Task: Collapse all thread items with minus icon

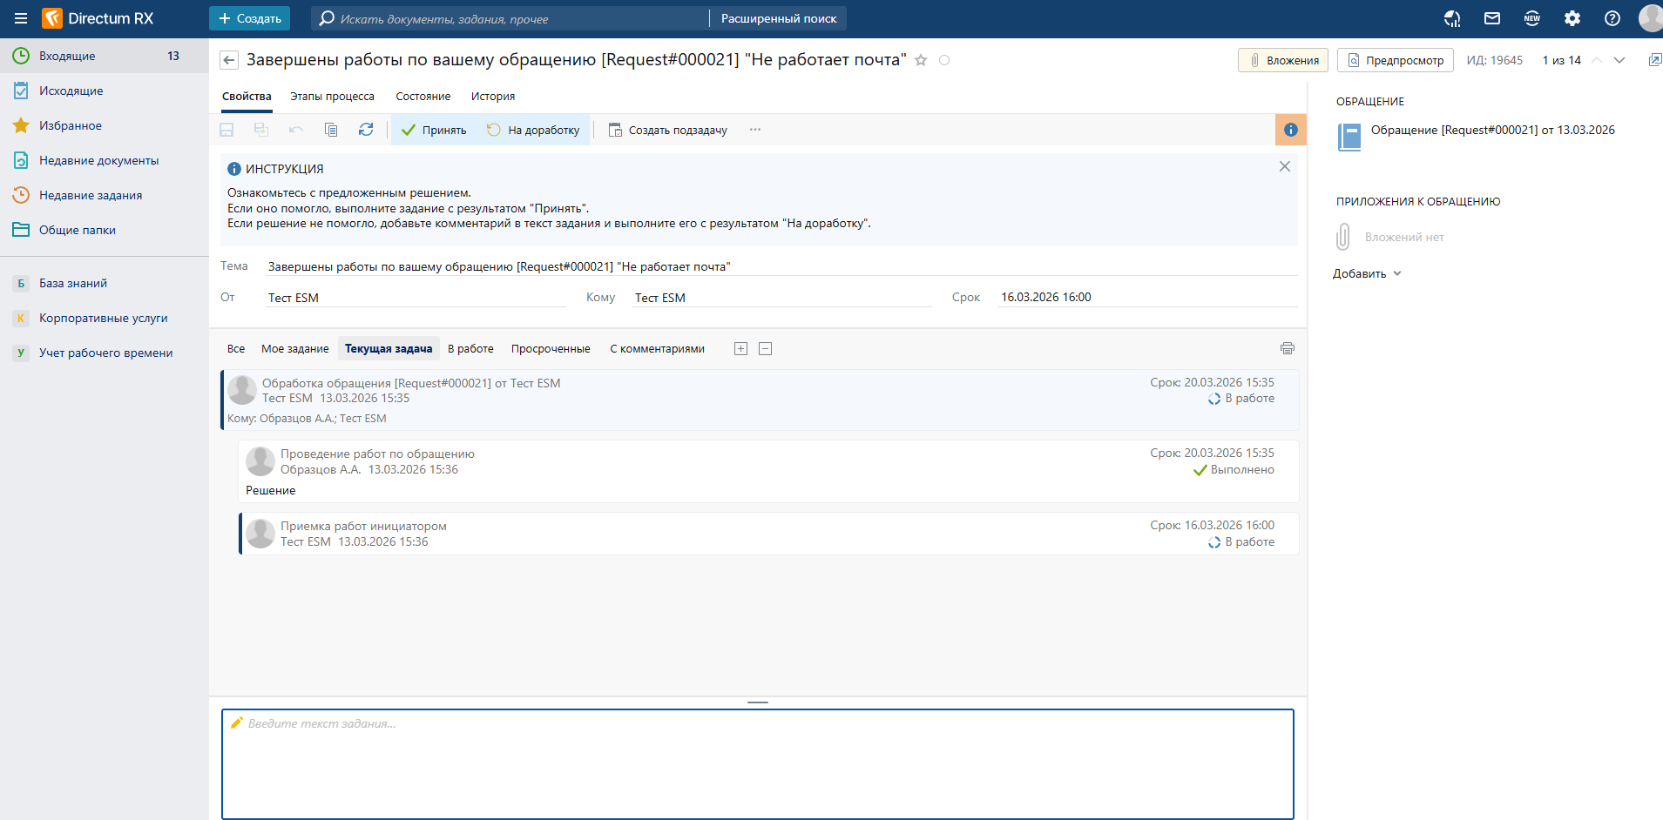Action: click(x=765, y=349)
